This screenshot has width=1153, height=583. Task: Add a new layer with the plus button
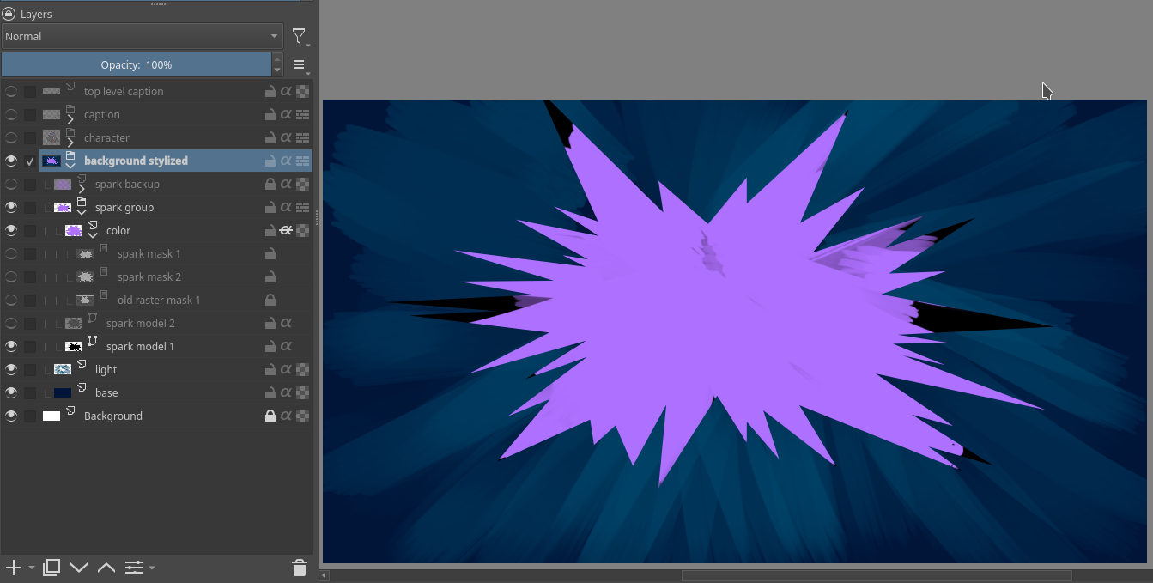pos(13,568)
